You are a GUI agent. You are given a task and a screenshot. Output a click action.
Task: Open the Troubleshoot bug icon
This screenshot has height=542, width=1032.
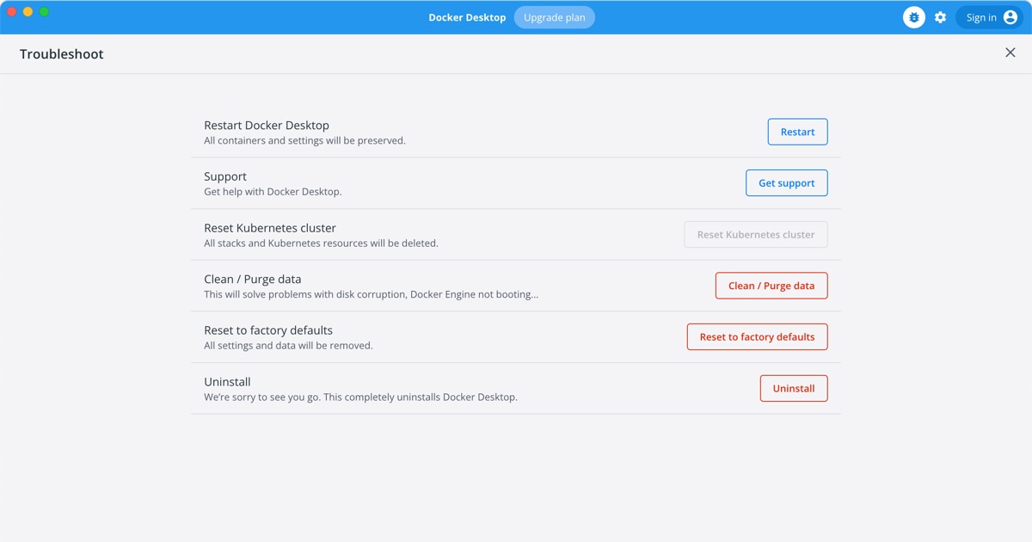pos(914,17)
